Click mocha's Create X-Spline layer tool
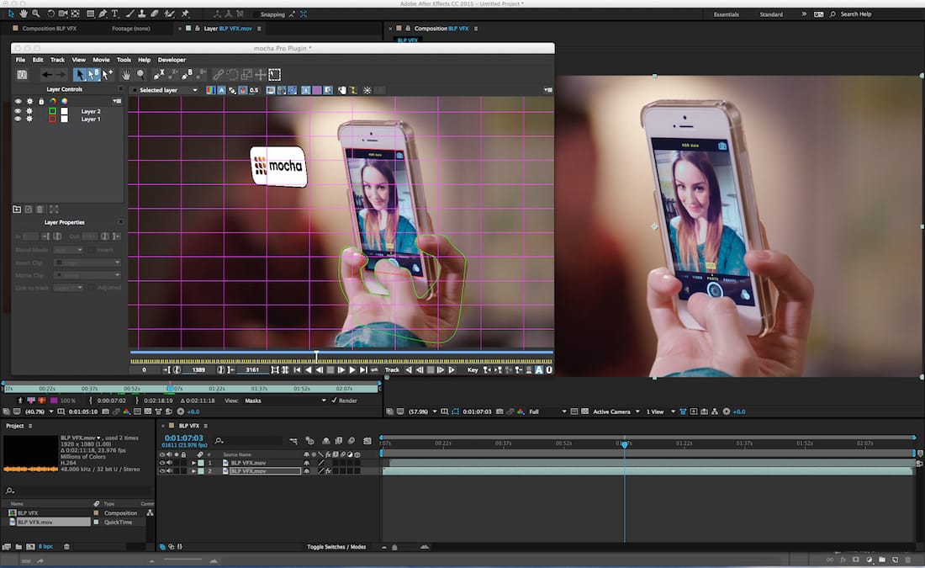This screenshot has width=925, height=568. pos(159,74)
